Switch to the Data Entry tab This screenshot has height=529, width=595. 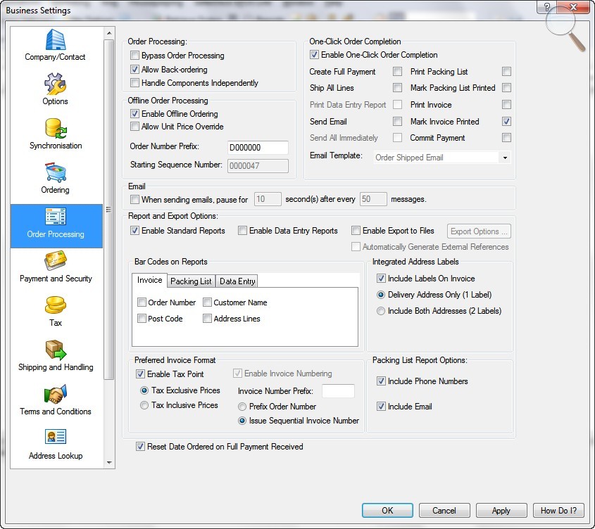(x=237, y=281)
